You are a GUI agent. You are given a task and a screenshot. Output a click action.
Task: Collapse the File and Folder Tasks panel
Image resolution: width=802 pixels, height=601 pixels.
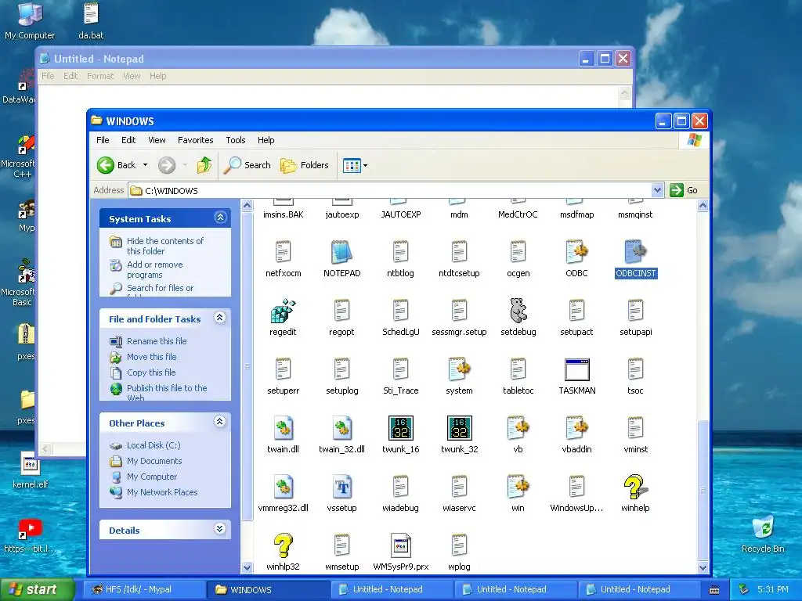(x=220, y=318)
